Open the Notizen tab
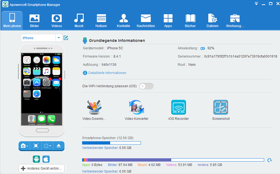Viewport: 280px width, 174px height. [101, 21]
